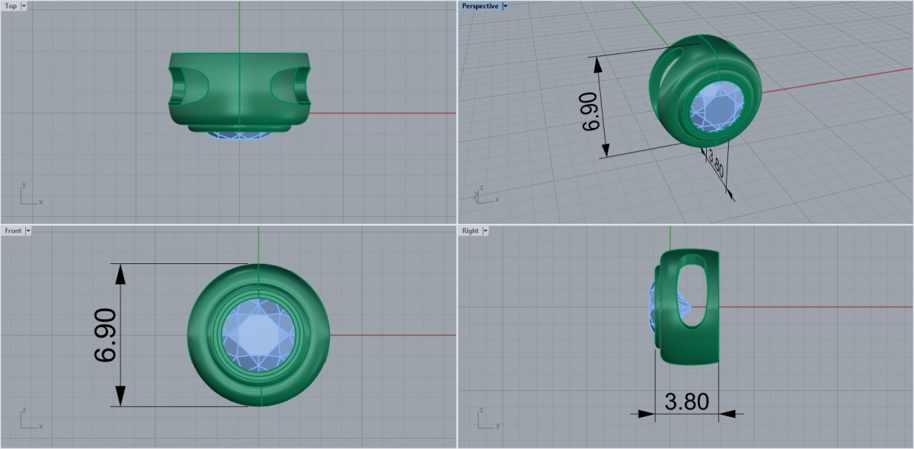Click the world axes icon in Perspective viewport
This screenshot has height=449, width=914.
(483, 194)
